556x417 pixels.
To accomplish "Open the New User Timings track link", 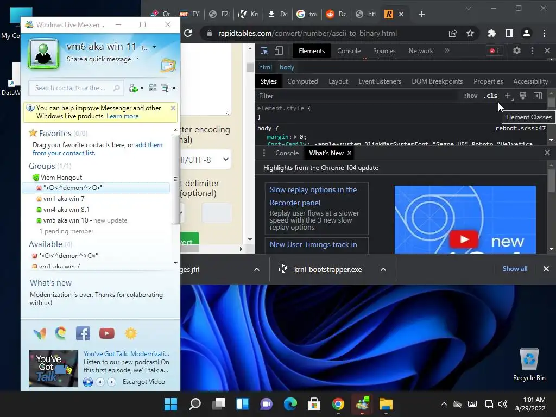I will click(x=313, y=244).
